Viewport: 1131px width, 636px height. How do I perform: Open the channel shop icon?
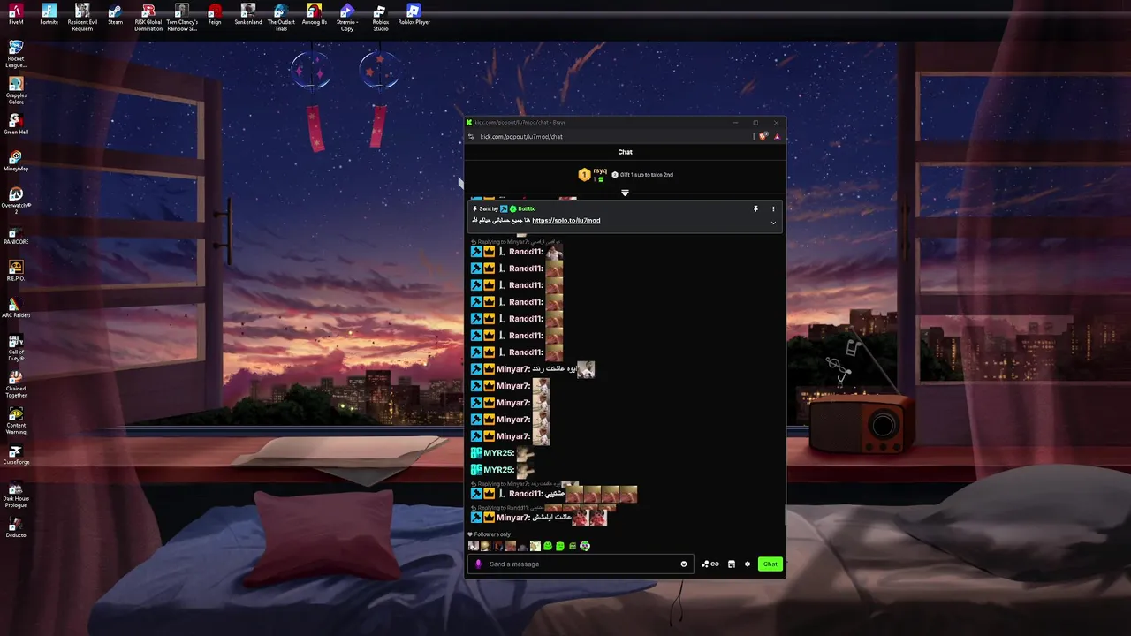point(732,564)
